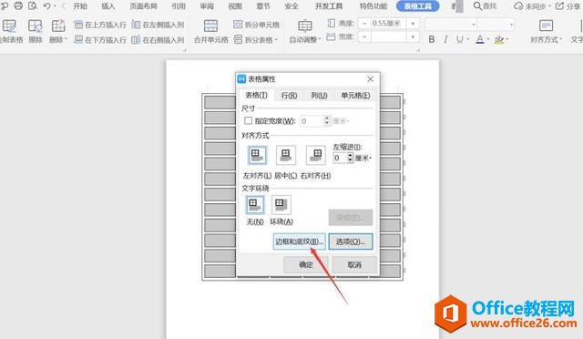
Task: Select Left alignment (左对齐) option
Action: click(257, 155)
